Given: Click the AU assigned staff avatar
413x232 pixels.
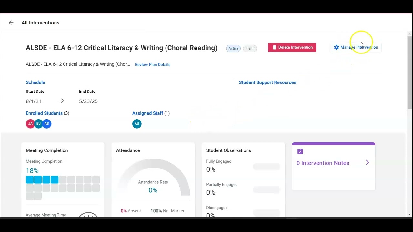Looking at the screenshot, I should coord(137,124).
